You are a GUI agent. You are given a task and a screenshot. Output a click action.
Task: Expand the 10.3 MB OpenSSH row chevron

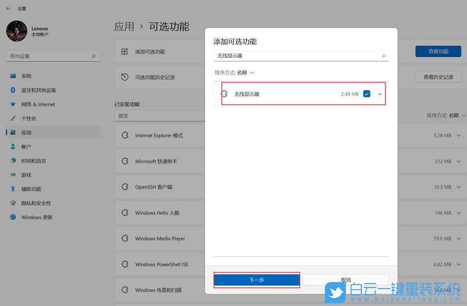(x=459, y=187)
